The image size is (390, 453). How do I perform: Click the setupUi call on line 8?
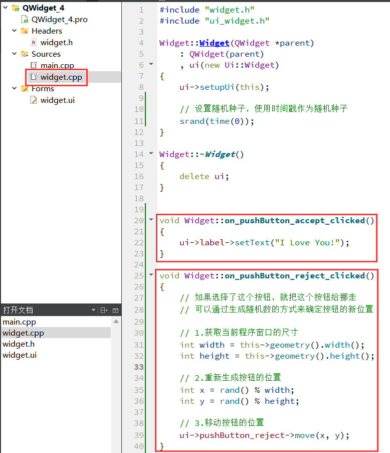(x=224, y=87)
